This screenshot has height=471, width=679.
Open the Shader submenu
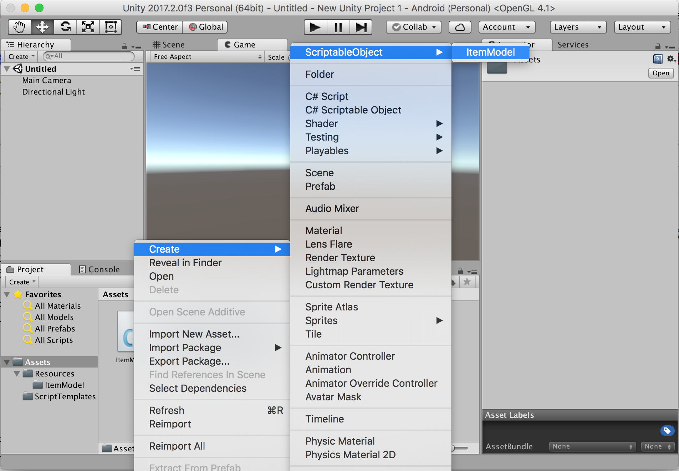point(371,123)
